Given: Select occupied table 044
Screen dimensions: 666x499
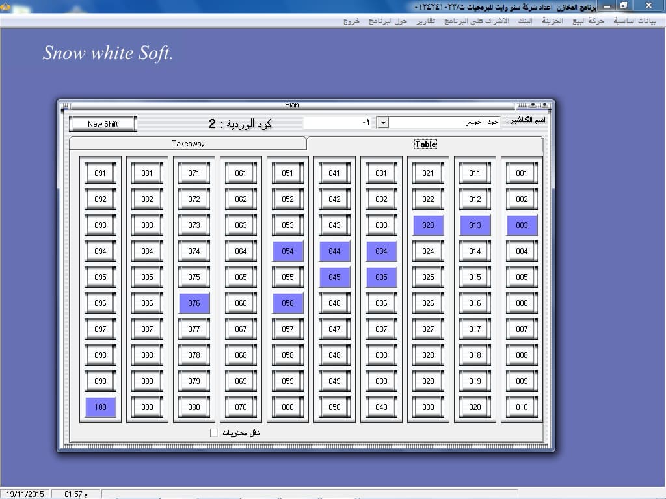Looking at the screenshot, I should [x=334, y=251].
